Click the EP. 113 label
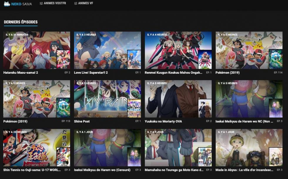Image resolution: width=288 pixels, height=179 pixels. pyautogui.click(x=66, y=121)
